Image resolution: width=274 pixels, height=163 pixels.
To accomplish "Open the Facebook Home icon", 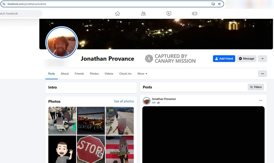I will coord(117,14).
